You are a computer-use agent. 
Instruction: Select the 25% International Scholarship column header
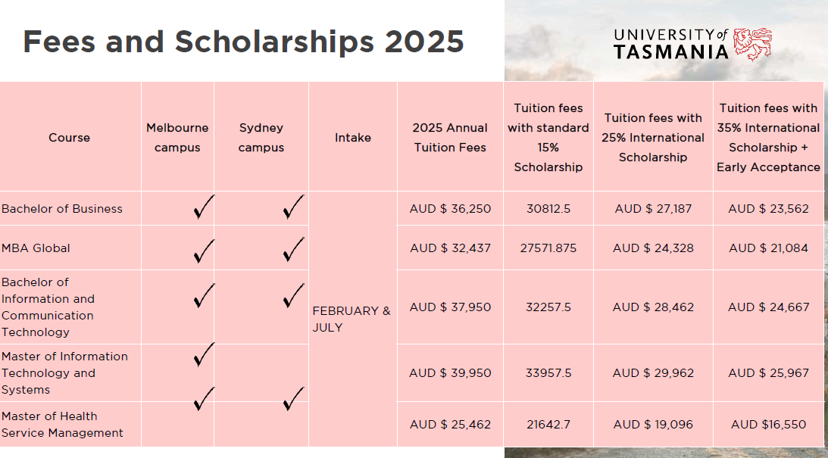tap(653, 137)
